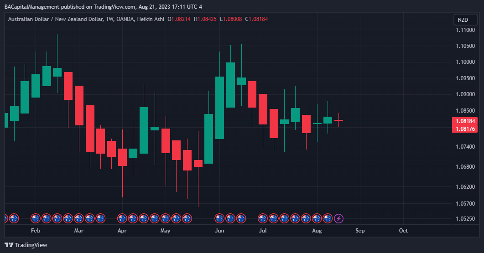Open the Australia event flag above Mar
The height and width of the screenshot is (253, 484).
point(79,218)
